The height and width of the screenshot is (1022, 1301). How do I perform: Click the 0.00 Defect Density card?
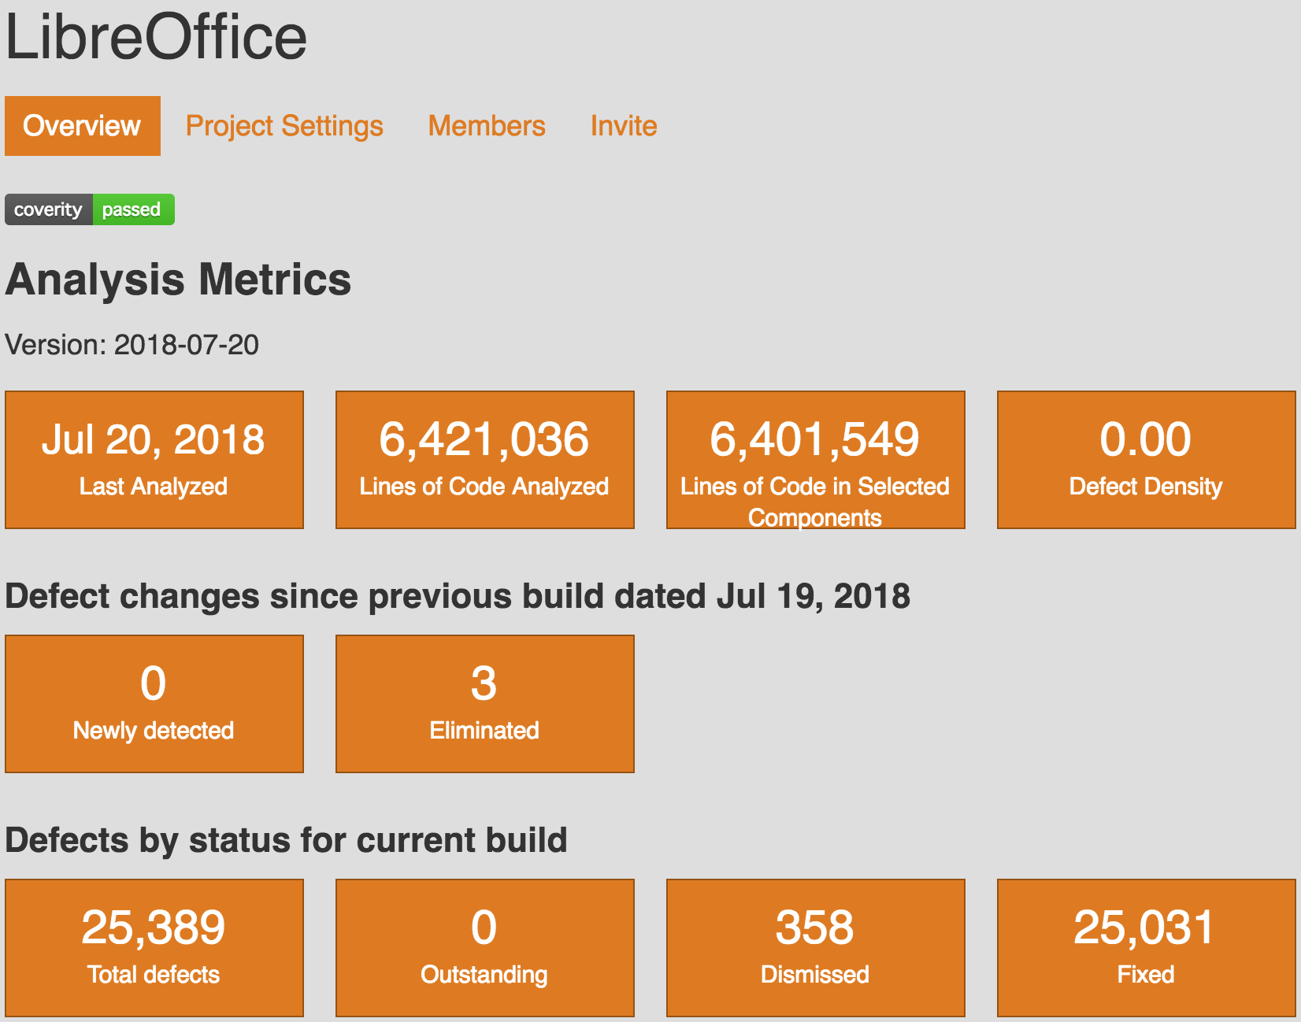click(x=1147, y=460)
